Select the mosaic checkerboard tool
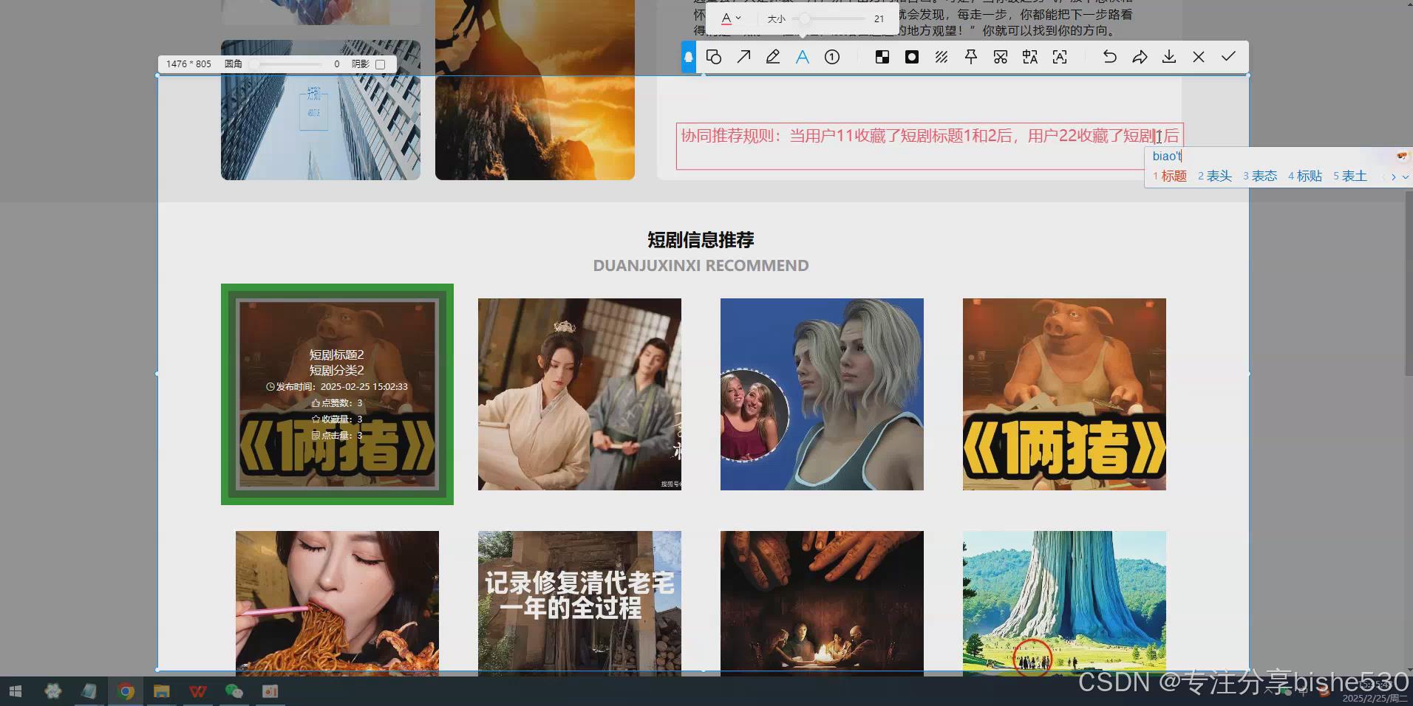 [x=882, y=57]
